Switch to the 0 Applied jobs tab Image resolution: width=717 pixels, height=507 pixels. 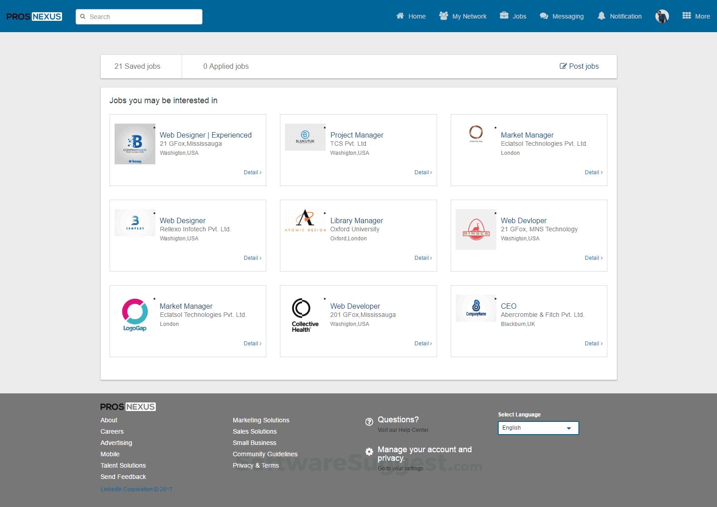[226, 66]
